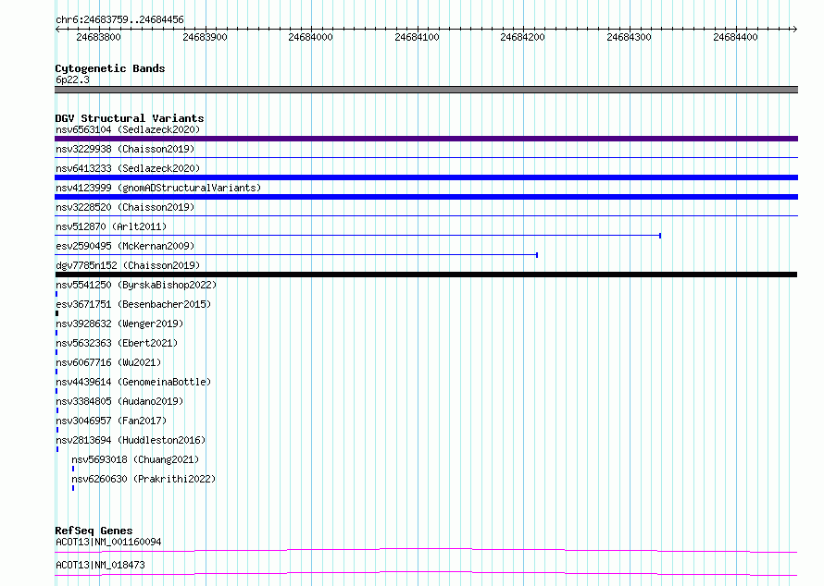Click the black dgv7785n152 variant bar
The height and width of the screenshot is (586, 824).
pos(426,275)
